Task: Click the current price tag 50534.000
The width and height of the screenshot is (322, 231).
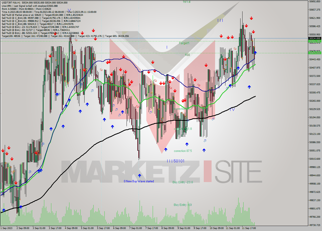Action: click(315, 38)
